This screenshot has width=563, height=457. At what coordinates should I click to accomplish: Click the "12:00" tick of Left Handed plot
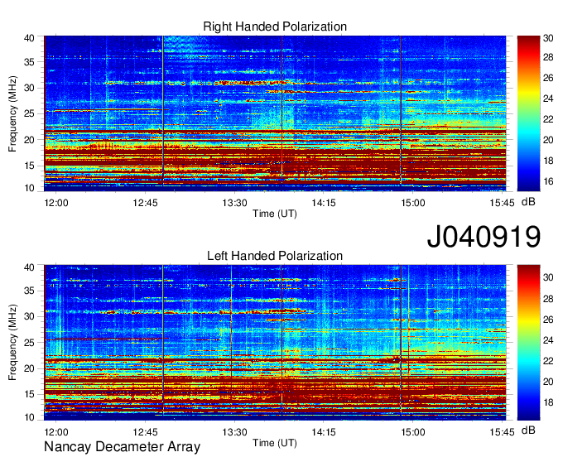click(56, 431)
